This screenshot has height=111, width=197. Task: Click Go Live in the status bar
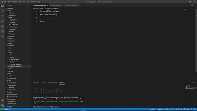(179, 109)
